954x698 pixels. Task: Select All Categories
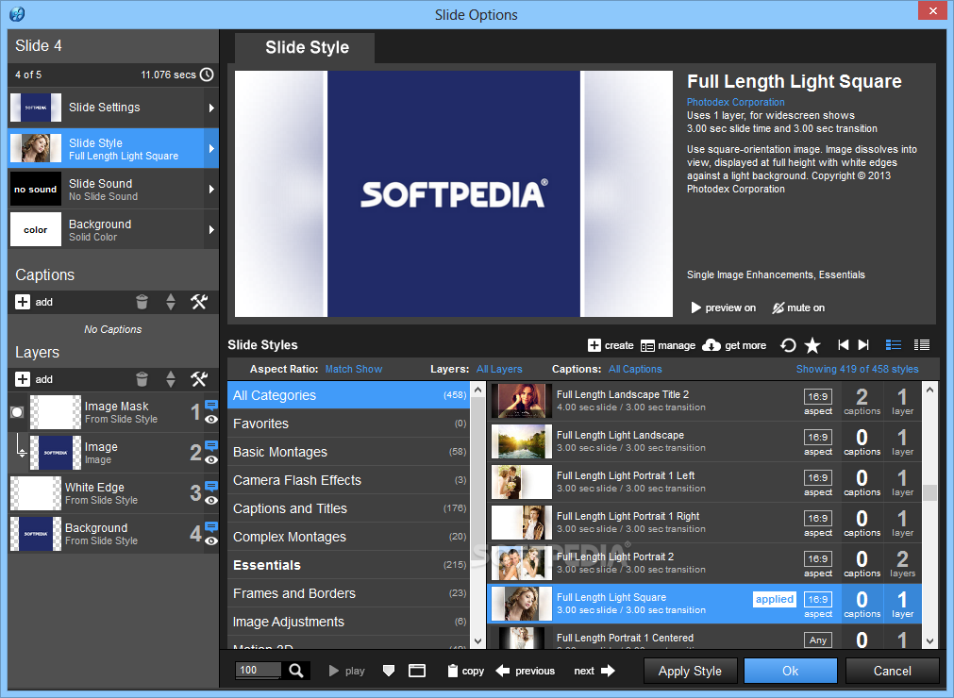348,395
